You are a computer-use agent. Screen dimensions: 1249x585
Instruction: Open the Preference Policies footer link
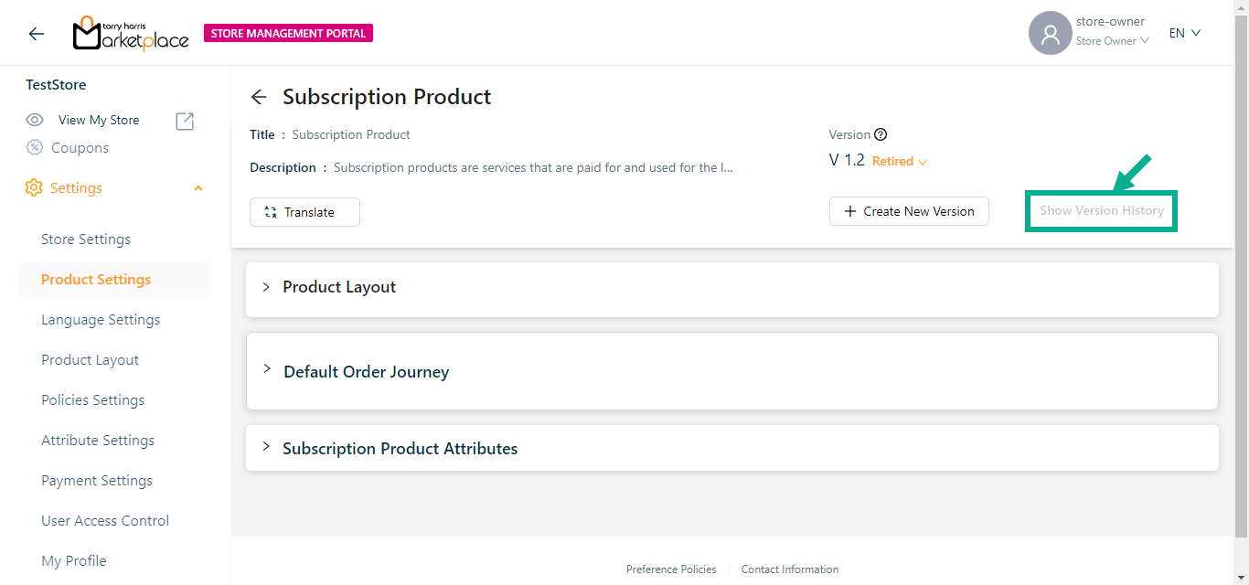(x=671, y=569)
